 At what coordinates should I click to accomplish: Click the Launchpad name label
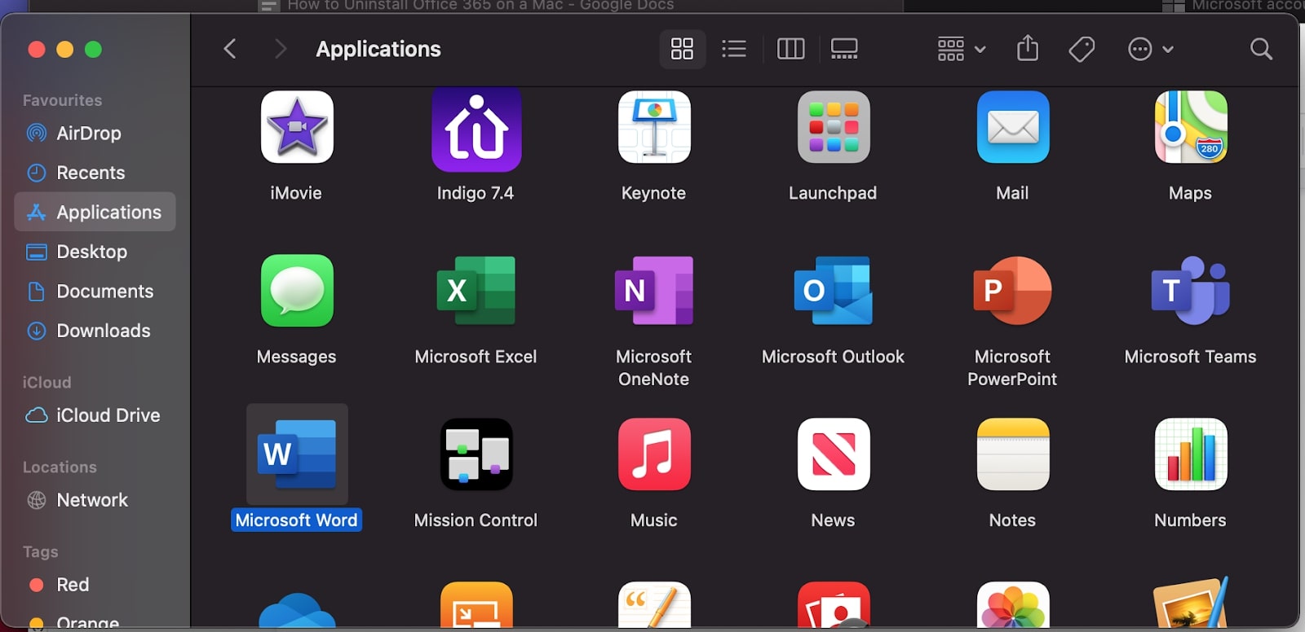pos(833,193)
